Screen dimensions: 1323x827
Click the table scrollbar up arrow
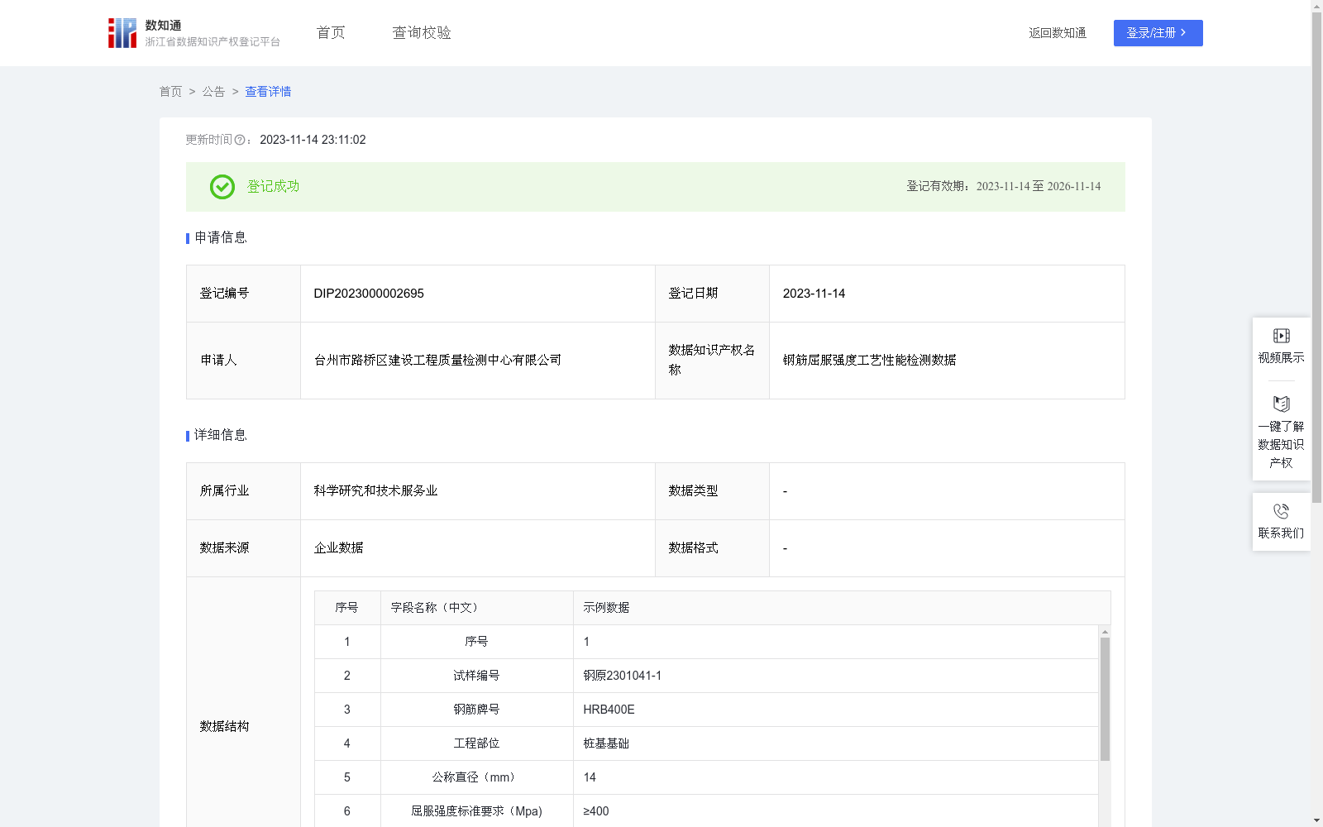[1105, 632]
